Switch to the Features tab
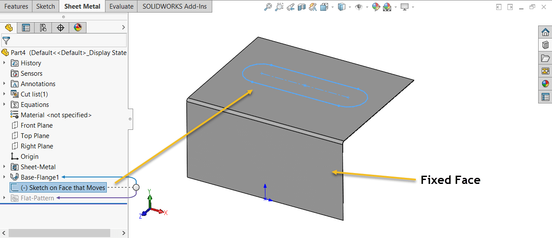Viewport: 552px width, 238px height. [x=16, y=6]
